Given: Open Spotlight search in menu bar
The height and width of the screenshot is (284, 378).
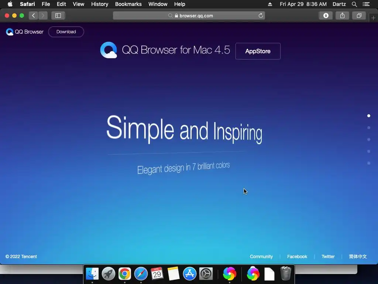Looking at the screenshot, I should pyautogui.click(x=354, y=4).
